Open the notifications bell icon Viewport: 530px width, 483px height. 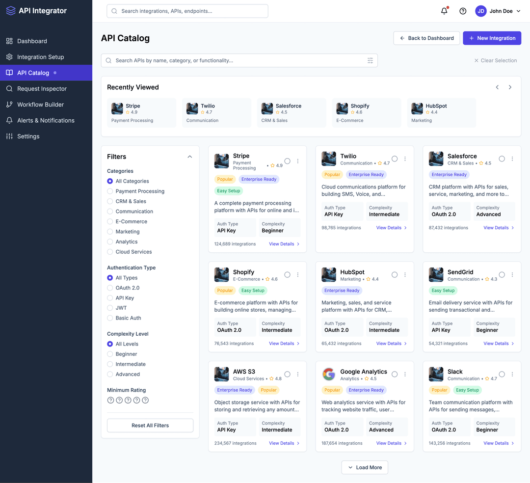444,10
